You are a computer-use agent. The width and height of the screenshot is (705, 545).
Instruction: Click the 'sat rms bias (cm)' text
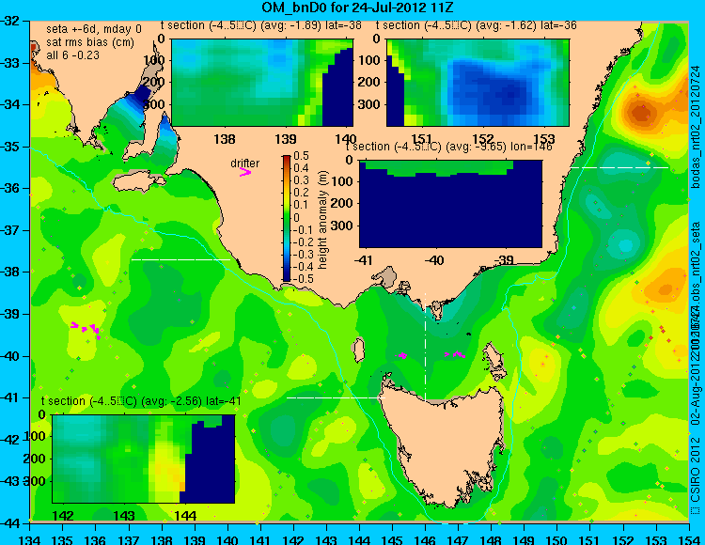(x=90, y=42)
